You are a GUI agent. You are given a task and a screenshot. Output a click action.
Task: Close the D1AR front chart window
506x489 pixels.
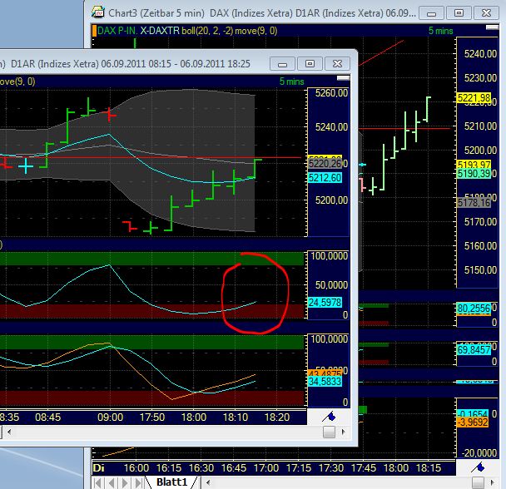pyautogui.click(x=337, y=64)
